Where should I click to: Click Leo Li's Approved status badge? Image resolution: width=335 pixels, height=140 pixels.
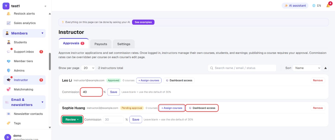[113, 80]
